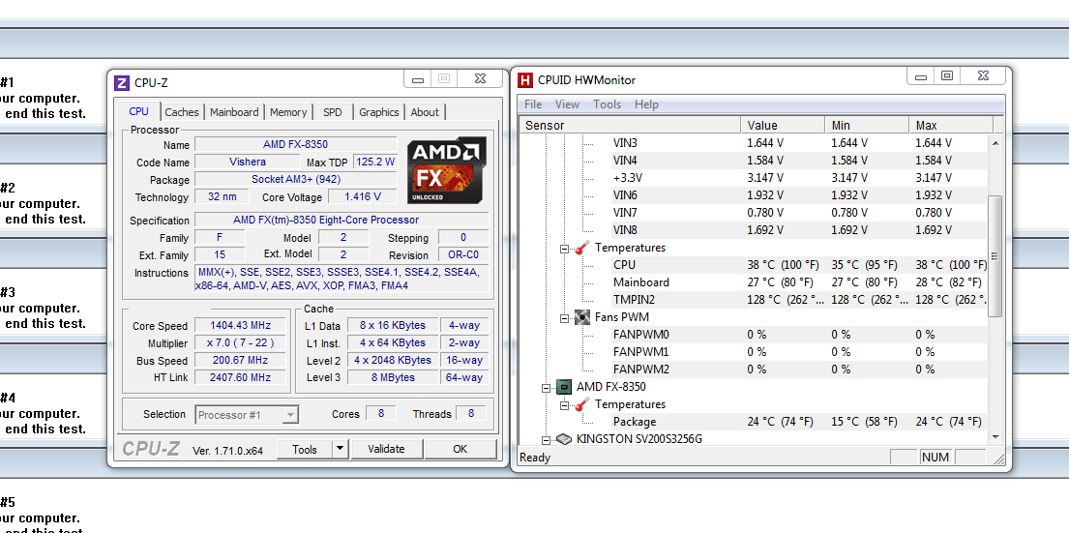Click the Core Voltage 1.416 V field

[363, 197]
